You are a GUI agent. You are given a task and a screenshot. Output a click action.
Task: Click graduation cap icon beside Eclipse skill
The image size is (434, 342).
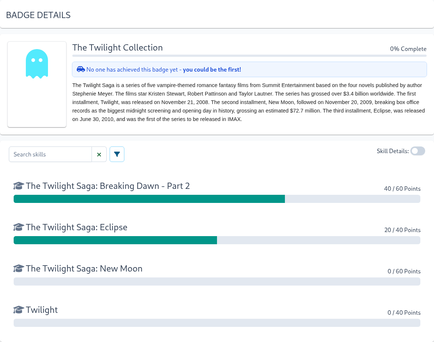[18, 227]
